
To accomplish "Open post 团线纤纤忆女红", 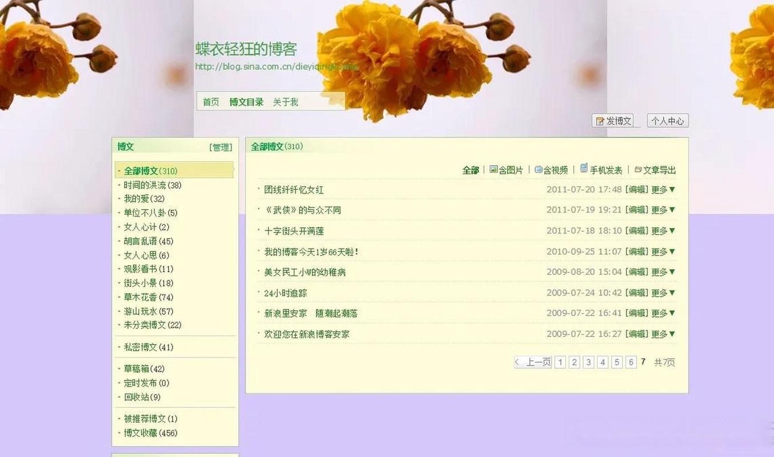I will (294, 190).
